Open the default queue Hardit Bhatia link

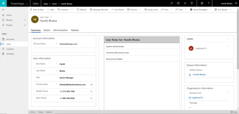pyautogui.click(x=199, y=75)
